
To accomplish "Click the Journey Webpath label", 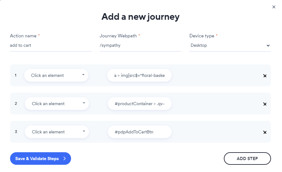I will (118, 36).
